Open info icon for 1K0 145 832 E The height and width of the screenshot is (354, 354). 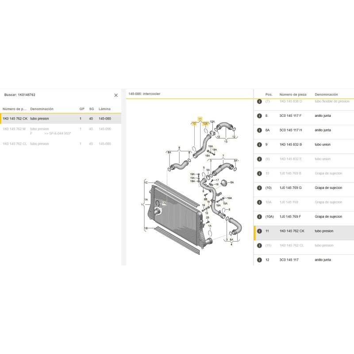259,159
